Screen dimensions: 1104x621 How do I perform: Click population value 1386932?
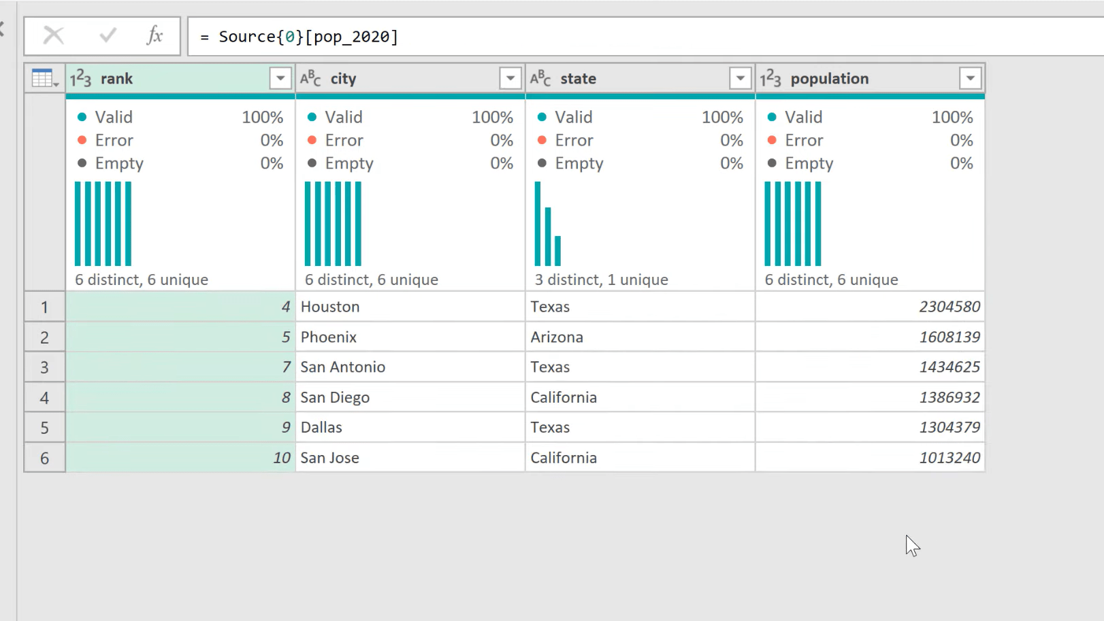pos(871,397)
